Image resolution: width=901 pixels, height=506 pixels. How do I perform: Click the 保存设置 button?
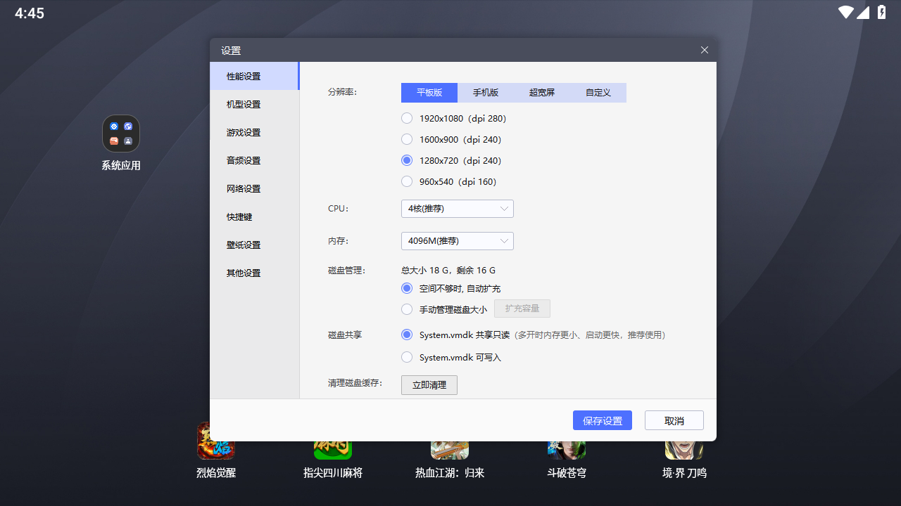[602, 420]
